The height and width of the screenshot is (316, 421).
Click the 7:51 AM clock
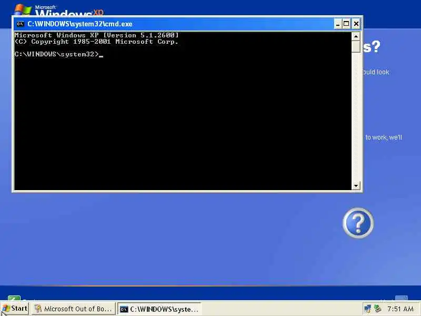point(400,309)
